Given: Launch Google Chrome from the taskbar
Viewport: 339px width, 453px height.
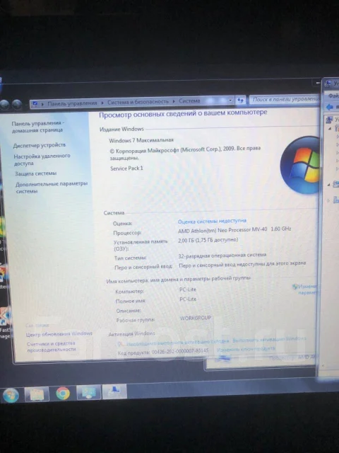Looking at the screenshot, I should [63, 394].
